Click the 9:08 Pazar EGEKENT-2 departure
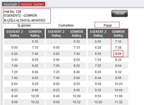The width and height of the screenshot is (144, 105). click(x=98, y=84)
